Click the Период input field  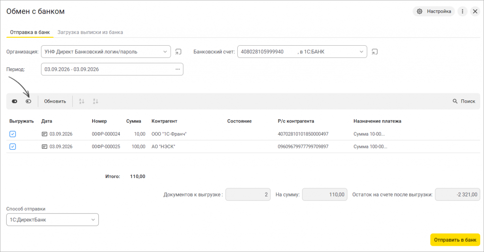coord(112,69)
